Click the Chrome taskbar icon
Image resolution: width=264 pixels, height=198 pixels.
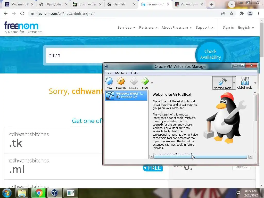coord(39,193)
